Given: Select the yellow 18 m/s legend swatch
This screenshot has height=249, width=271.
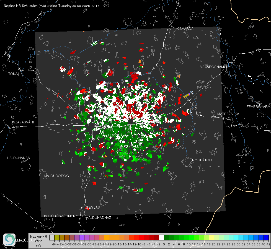Looking at the screenshot, I should click(x=211, y=237).
